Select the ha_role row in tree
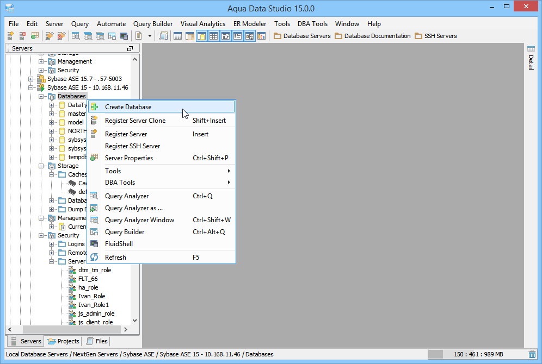Screen dimensions: 542x364 (88, 287)
